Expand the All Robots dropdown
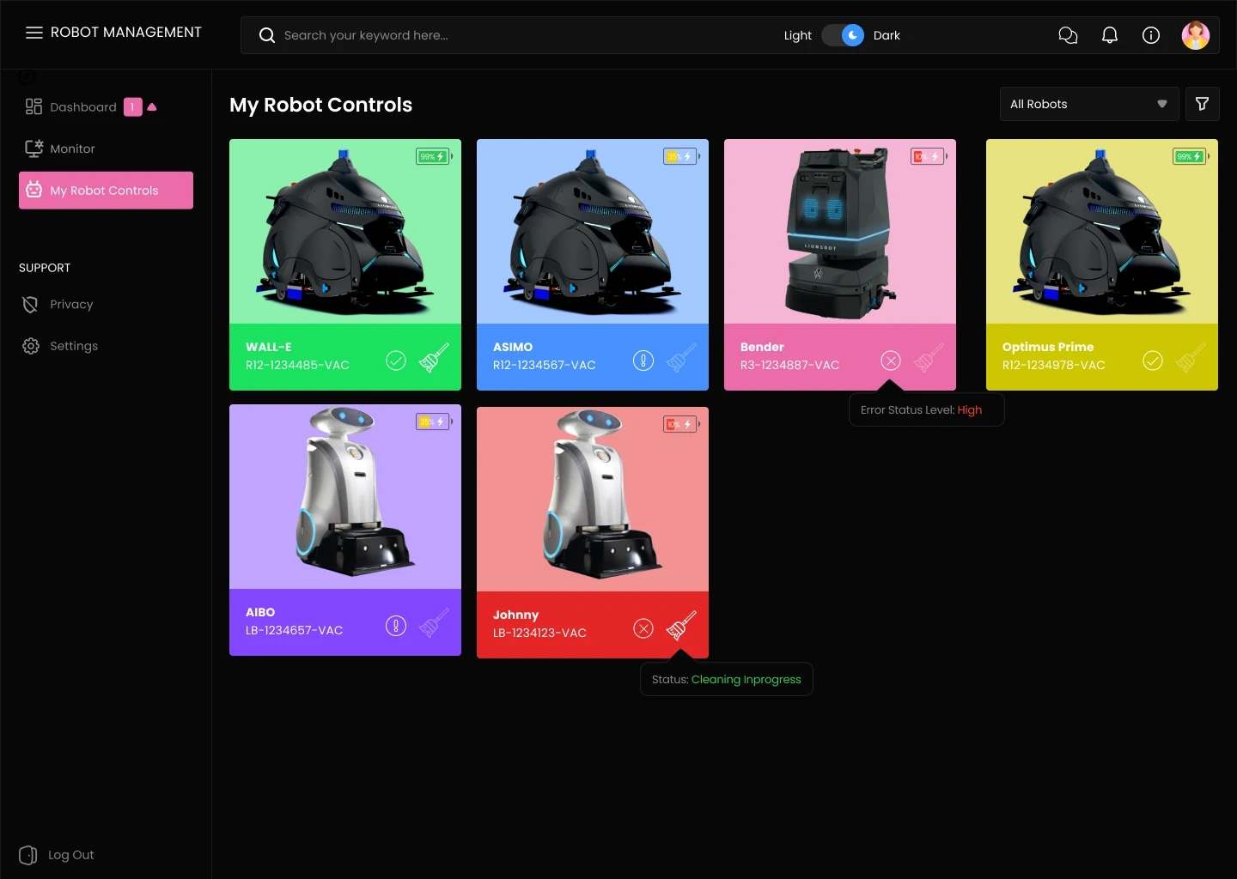This screenshot has height=879, width=1237. pyautogui.click(x=1089, y=104)
